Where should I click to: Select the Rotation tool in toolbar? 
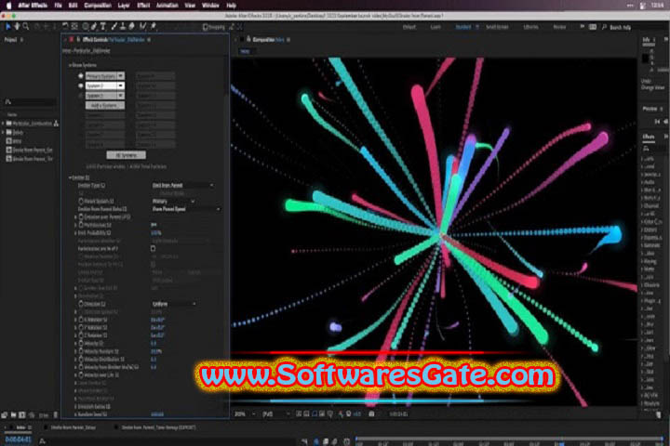click(65, 27)
